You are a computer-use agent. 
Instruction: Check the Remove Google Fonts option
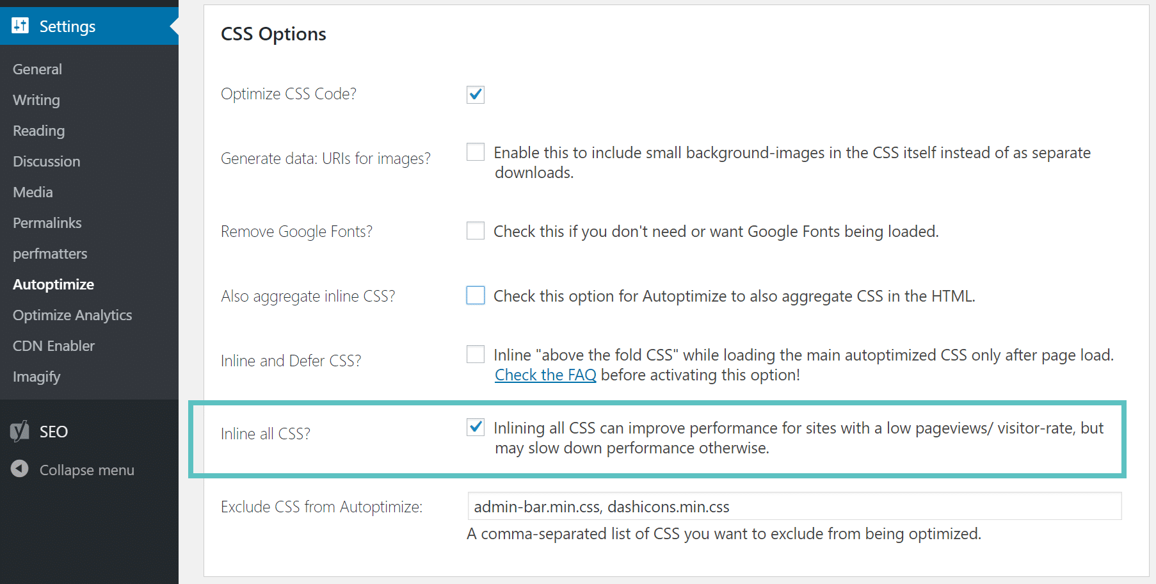pos(475,231)
